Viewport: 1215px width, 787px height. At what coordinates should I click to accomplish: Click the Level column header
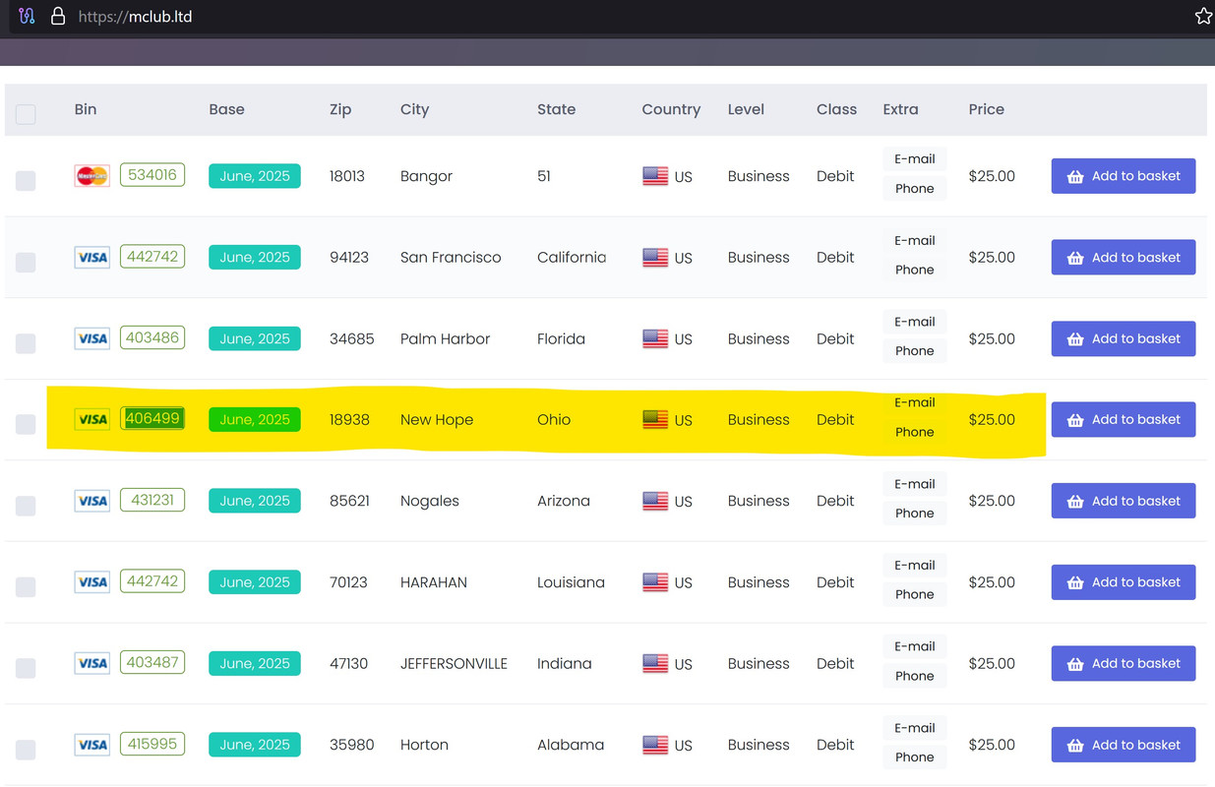coord(746,109)
